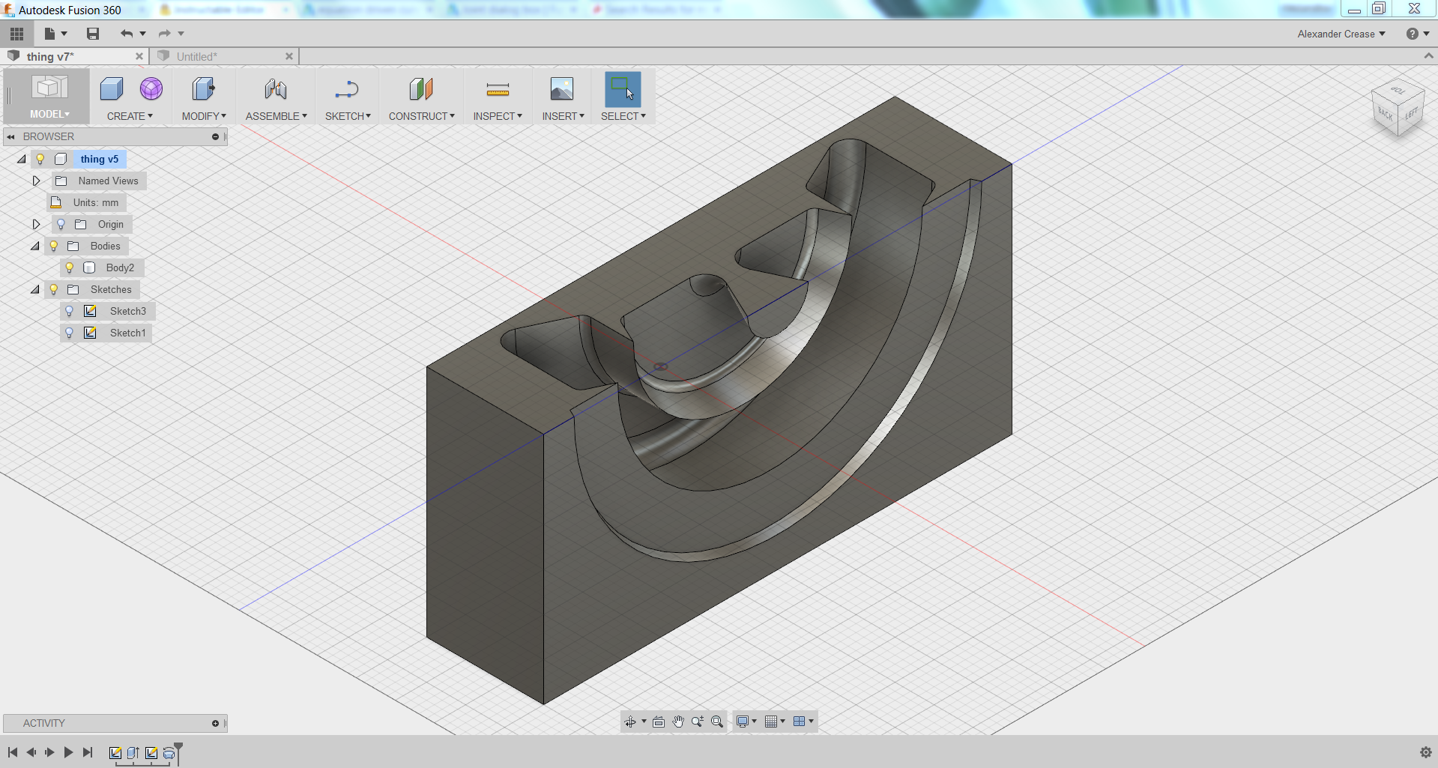Click the Construct plane icon
The width and height of the screenshot is (1438, 768).
coord(421,89)
